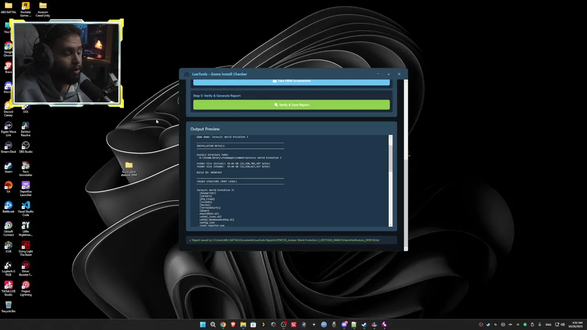Click the Output Preview scroll-up arrow

coord(391,137)
